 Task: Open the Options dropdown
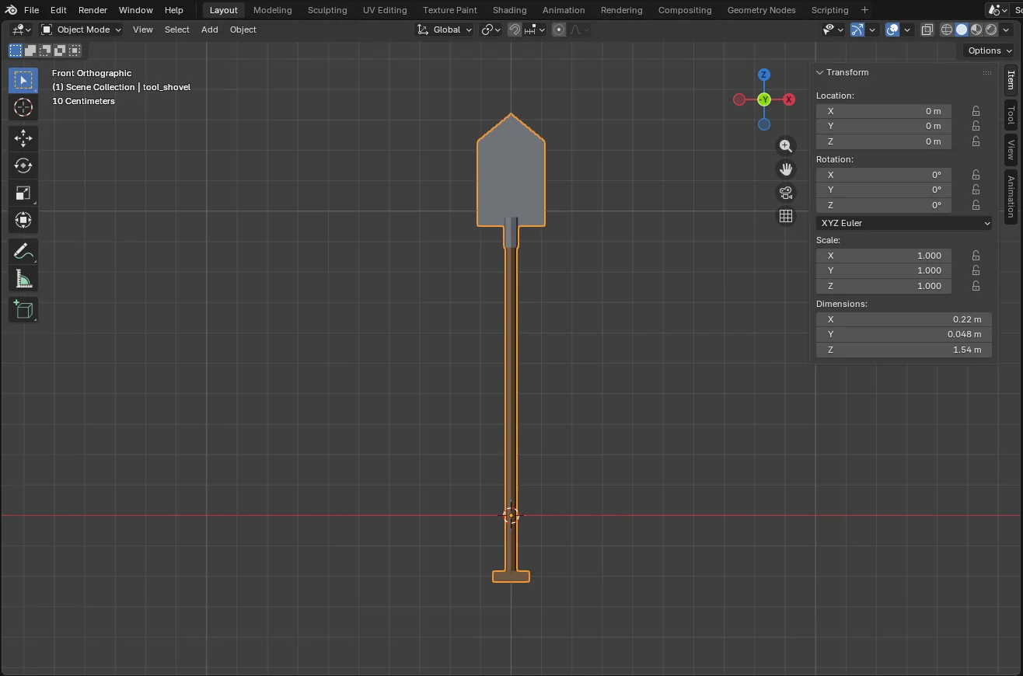989,51
